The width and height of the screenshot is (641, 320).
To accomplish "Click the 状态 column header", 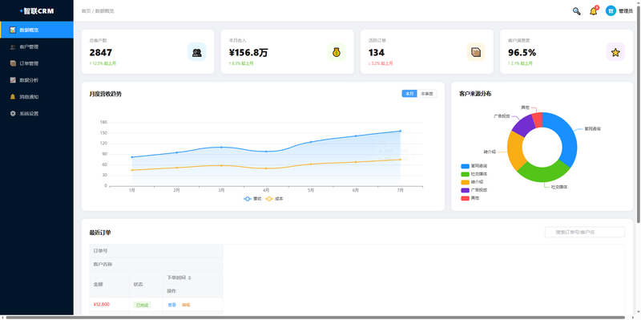I will (x=146, y=284).
